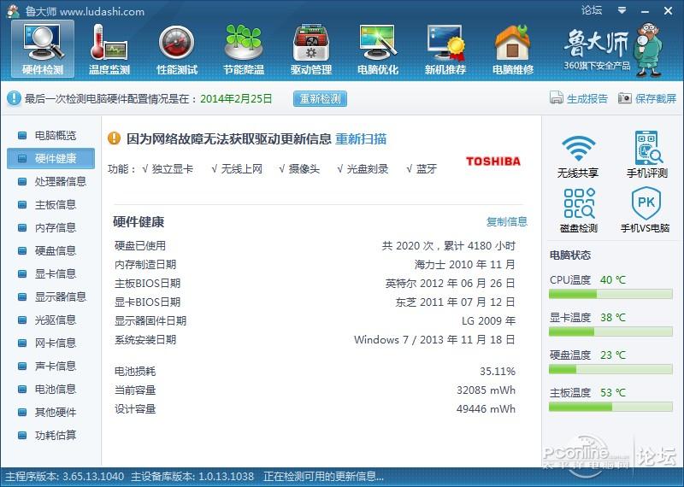The width and height of the screenshot is (684, 487).
Task: Open 手机VS电脑 PK tool
Action: (646, 210)
